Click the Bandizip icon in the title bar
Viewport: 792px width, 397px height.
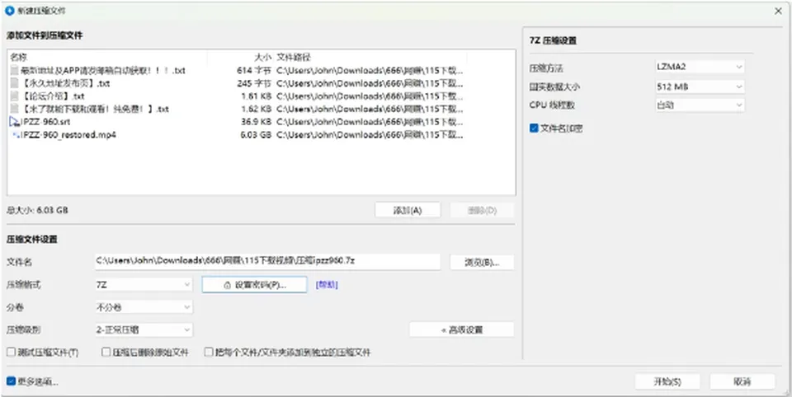click(x=9, y=11)
